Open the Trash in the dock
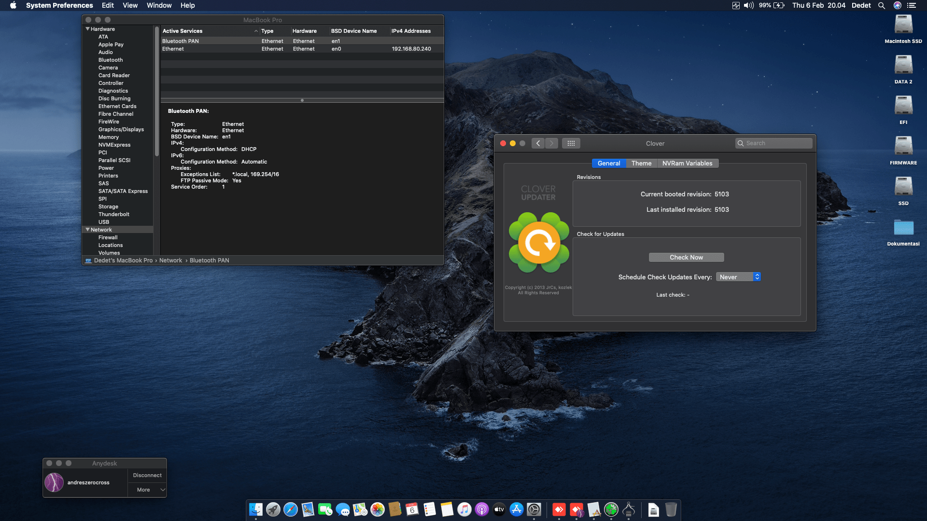The image size is (927, 521). coord(671,509)
